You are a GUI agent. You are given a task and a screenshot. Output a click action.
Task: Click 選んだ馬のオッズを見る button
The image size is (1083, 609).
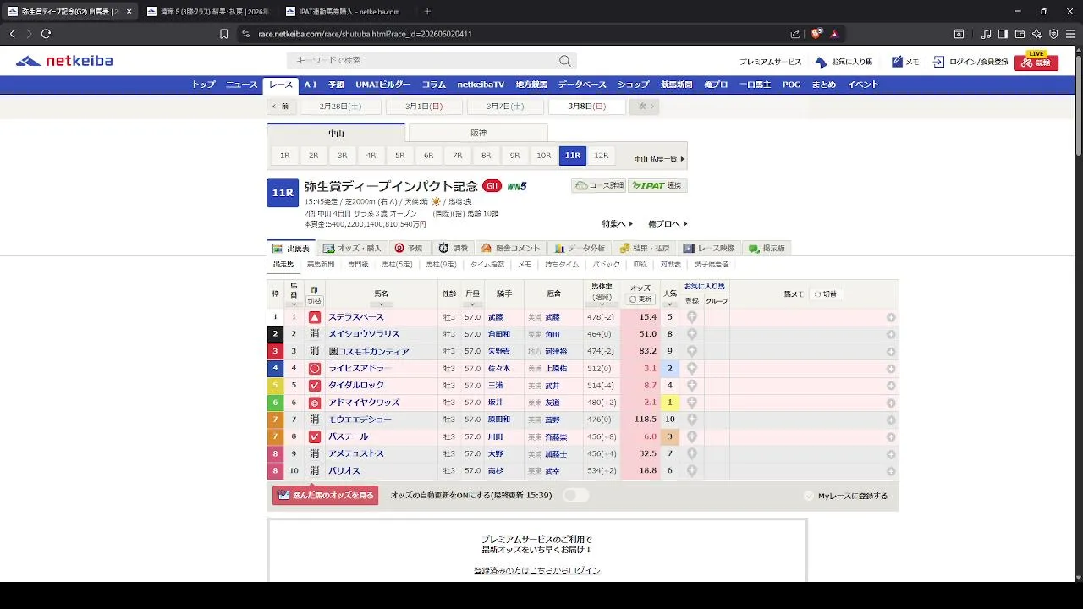326,496
